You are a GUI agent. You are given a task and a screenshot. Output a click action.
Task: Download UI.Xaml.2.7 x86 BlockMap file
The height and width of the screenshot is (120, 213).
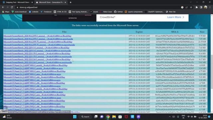(x=34, y=107)
